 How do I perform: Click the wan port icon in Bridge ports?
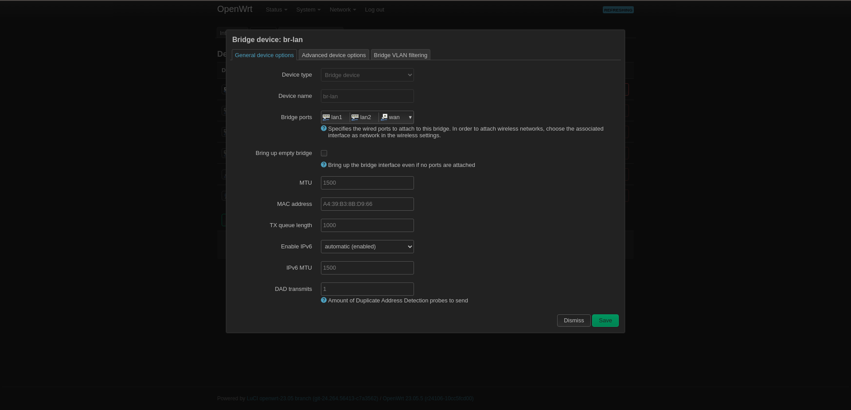coord(384,117)
